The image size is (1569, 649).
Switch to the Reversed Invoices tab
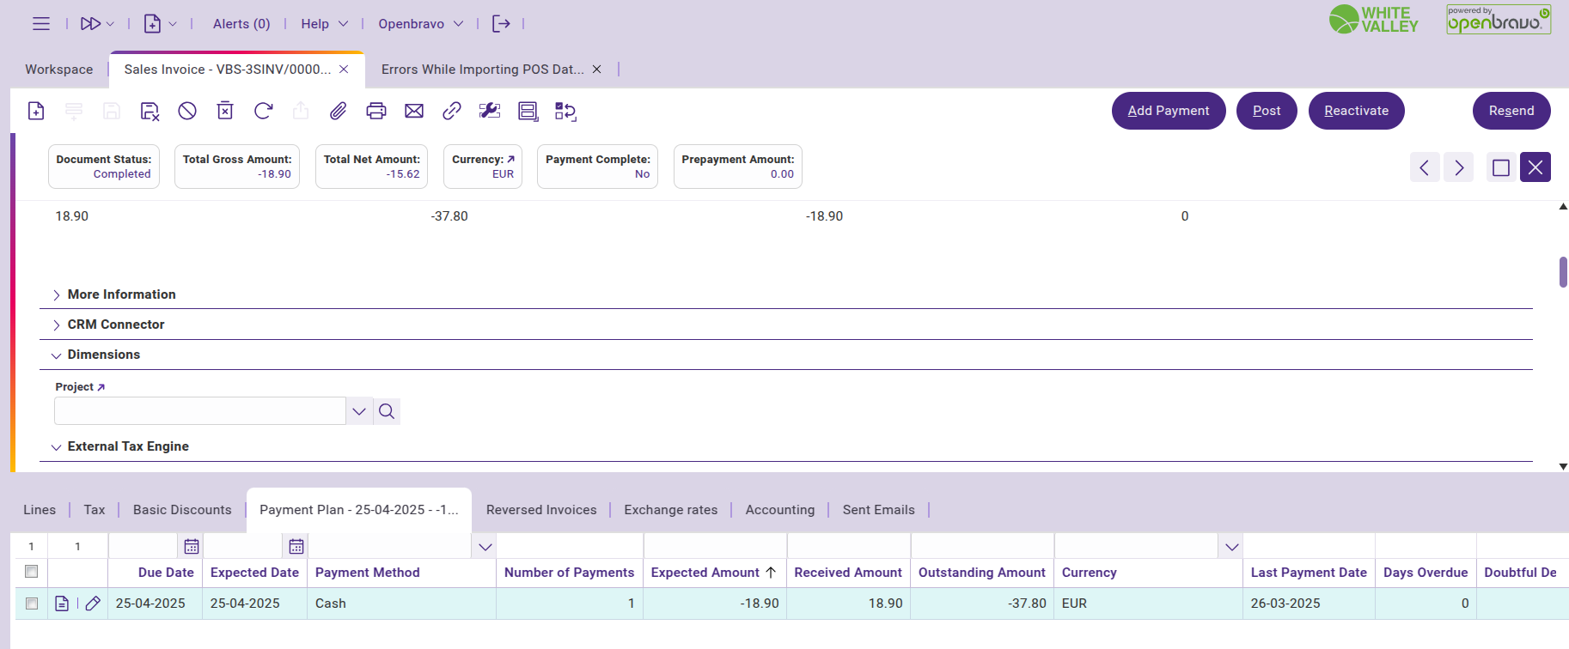pos(540,510)
